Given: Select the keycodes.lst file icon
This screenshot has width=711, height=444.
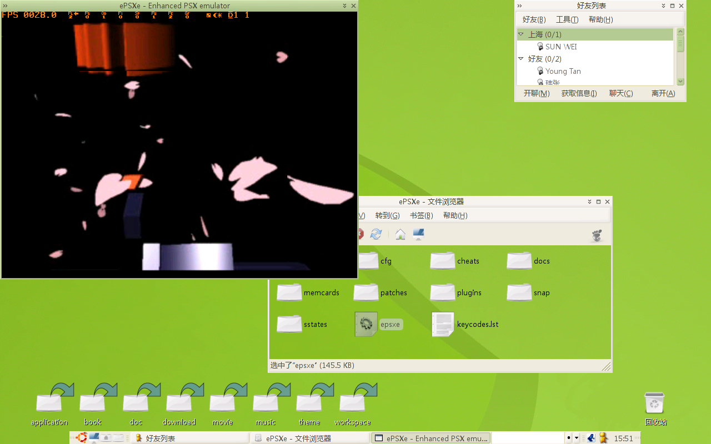Looking at the screenshot, I should point(443,324).
